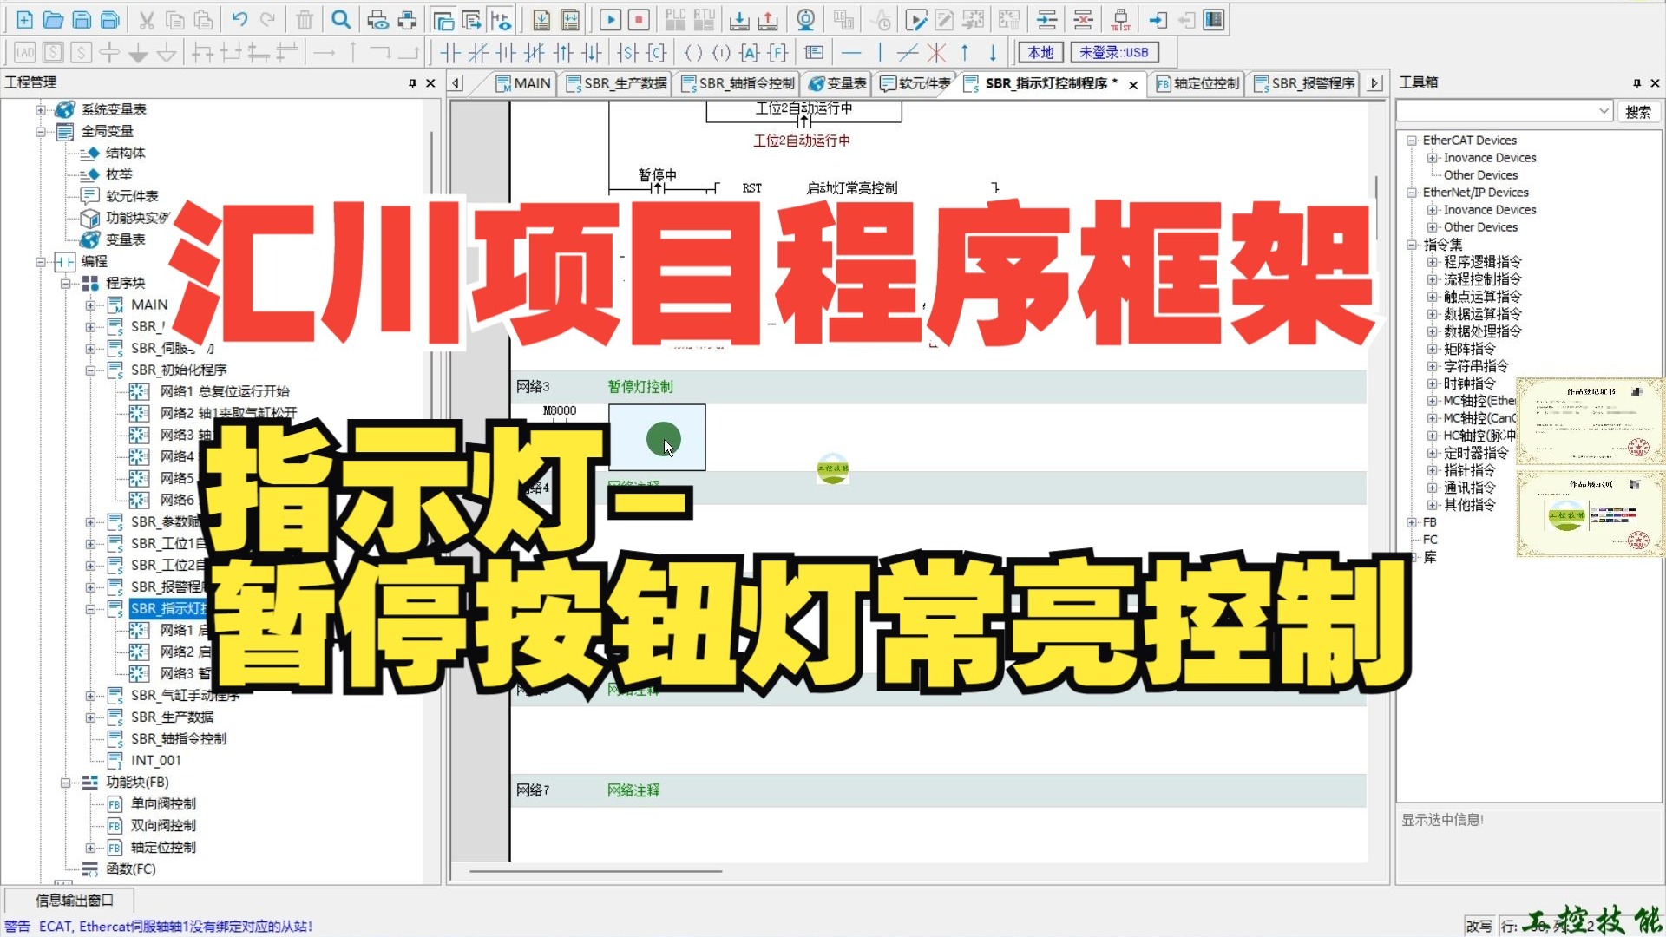The height and width of the screenshot is (937, 1666).
Task: Click the toolbox search input field
Action: pyautogui.click(x=1497, y=111)
